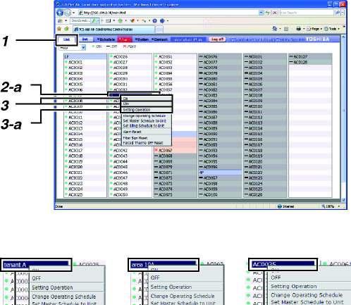Choose OFF in the AC0025 menu

[x=309, y=278]
